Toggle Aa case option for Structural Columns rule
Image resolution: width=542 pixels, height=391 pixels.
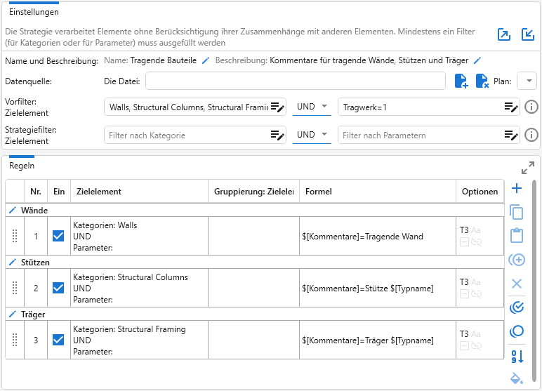[x=476, y=282]
